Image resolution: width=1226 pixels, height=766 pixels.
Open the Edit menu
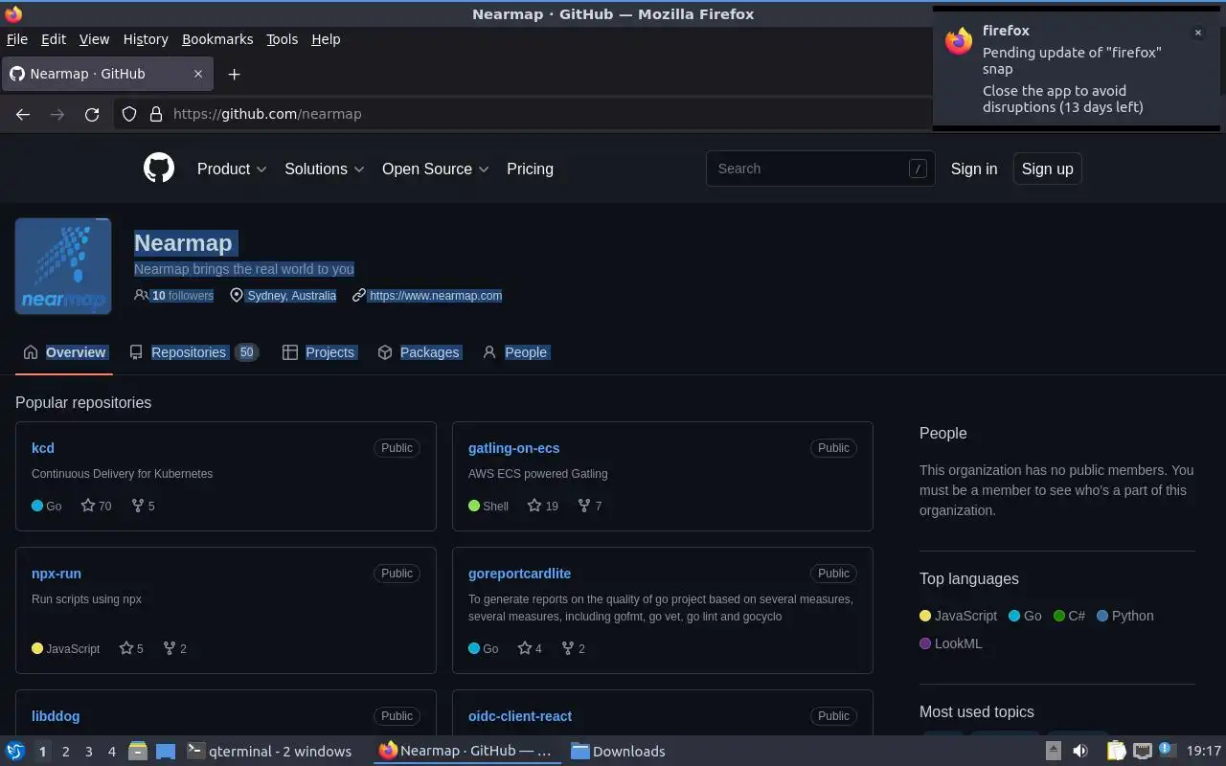tap(54, 39)
